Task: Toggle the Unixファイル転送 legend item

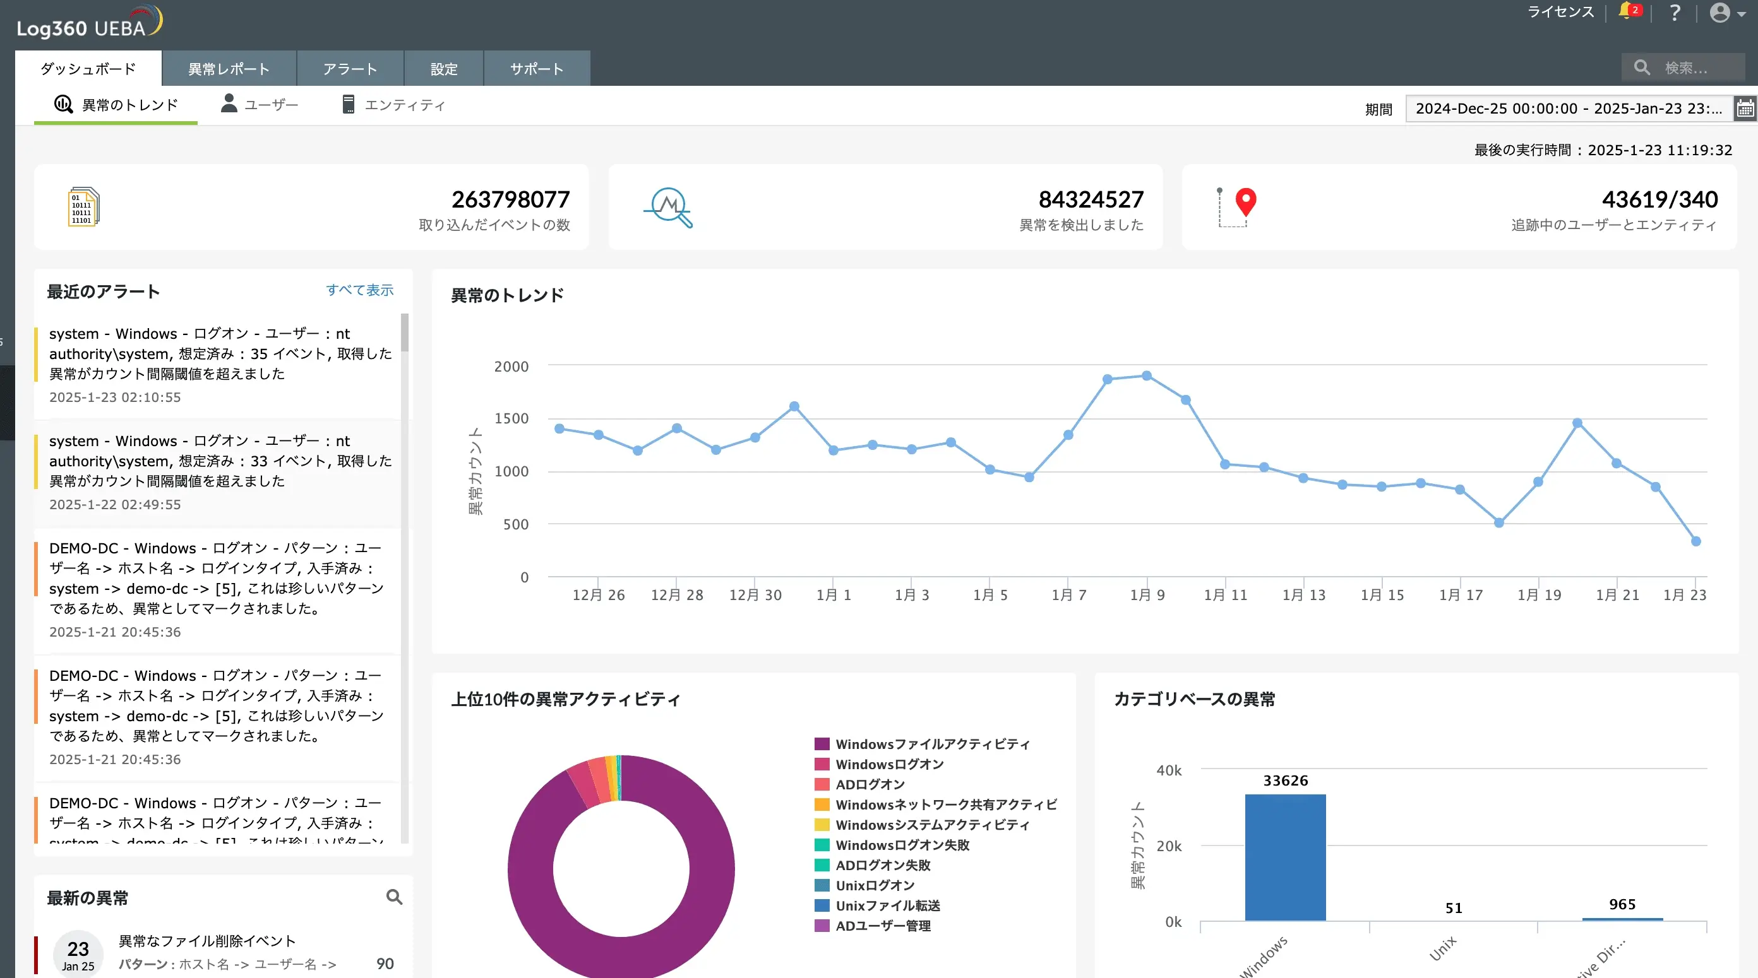Action: [x=878, y=905]
